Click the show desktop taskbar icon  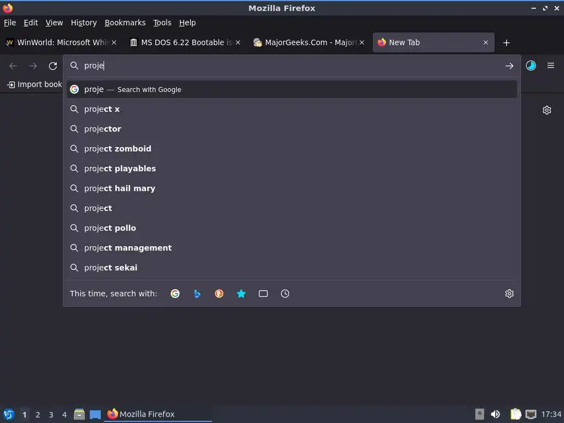95,414
